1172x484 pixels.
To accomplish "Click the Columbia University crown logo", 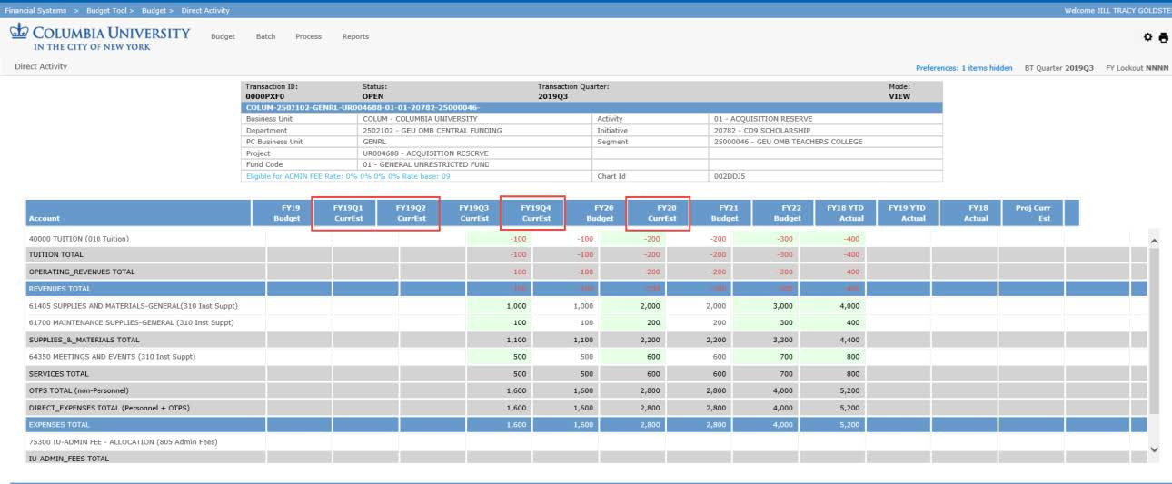I will tap(18, 33).
